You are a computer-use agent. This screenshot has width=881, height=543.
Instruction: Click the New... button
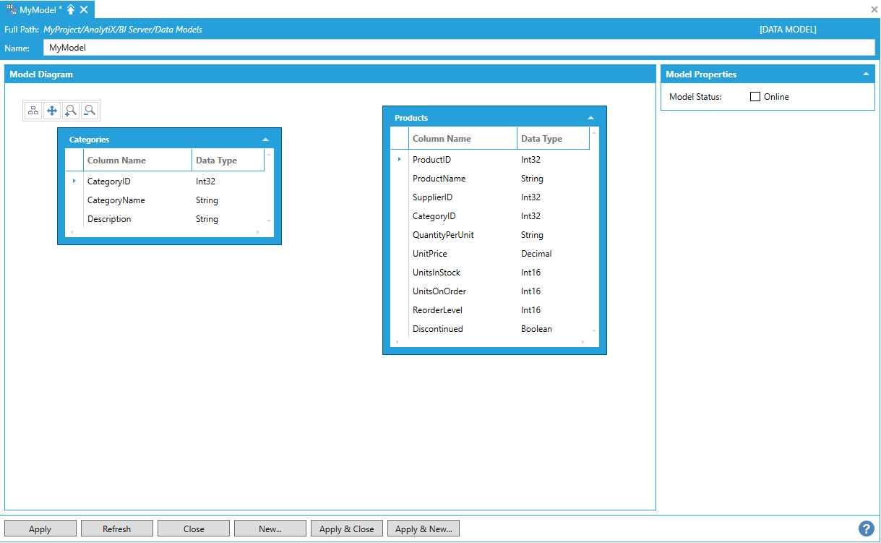click(270, 529)
